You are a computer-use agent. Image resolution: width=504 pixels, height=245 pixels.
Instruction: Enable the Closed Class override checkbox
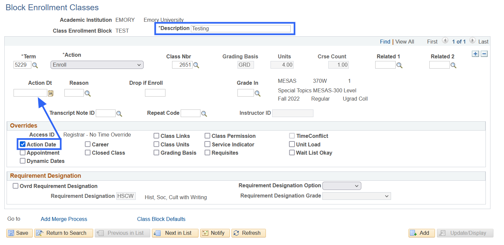coord(88,153)
